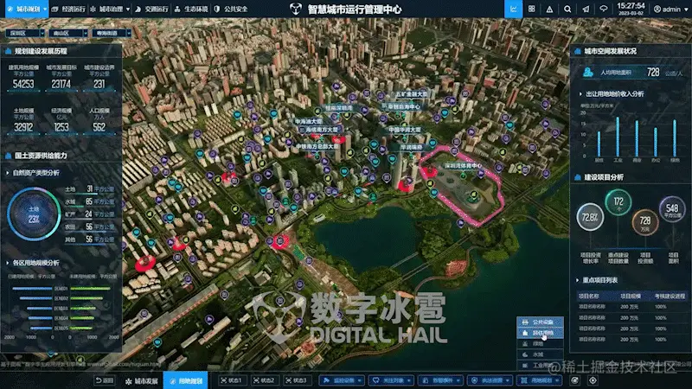Open the 用地规划 layer dropdown in bottom bar
Viewport: 692px width, 389px height.
539,380
